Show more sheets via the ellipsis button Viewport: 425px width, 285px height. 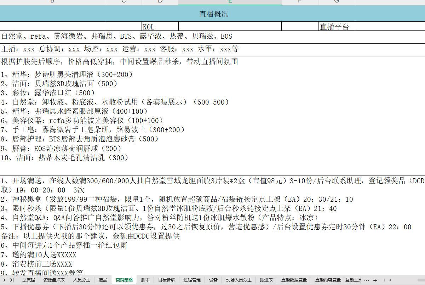[x=366, y=280]
